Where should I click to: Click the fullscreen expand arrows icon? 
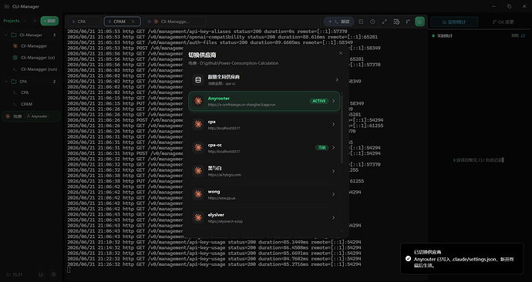(x=385, y=22)
